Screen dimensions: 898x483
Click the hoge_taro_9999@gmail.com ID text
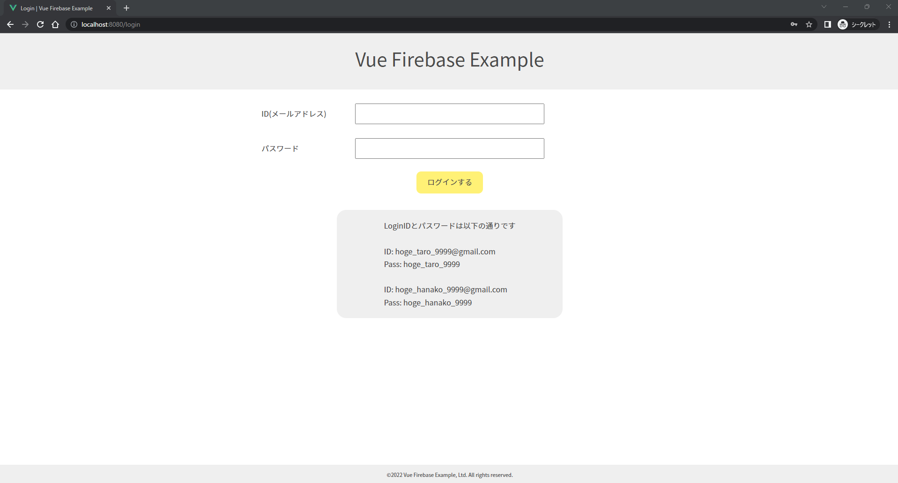click(439, 252)
